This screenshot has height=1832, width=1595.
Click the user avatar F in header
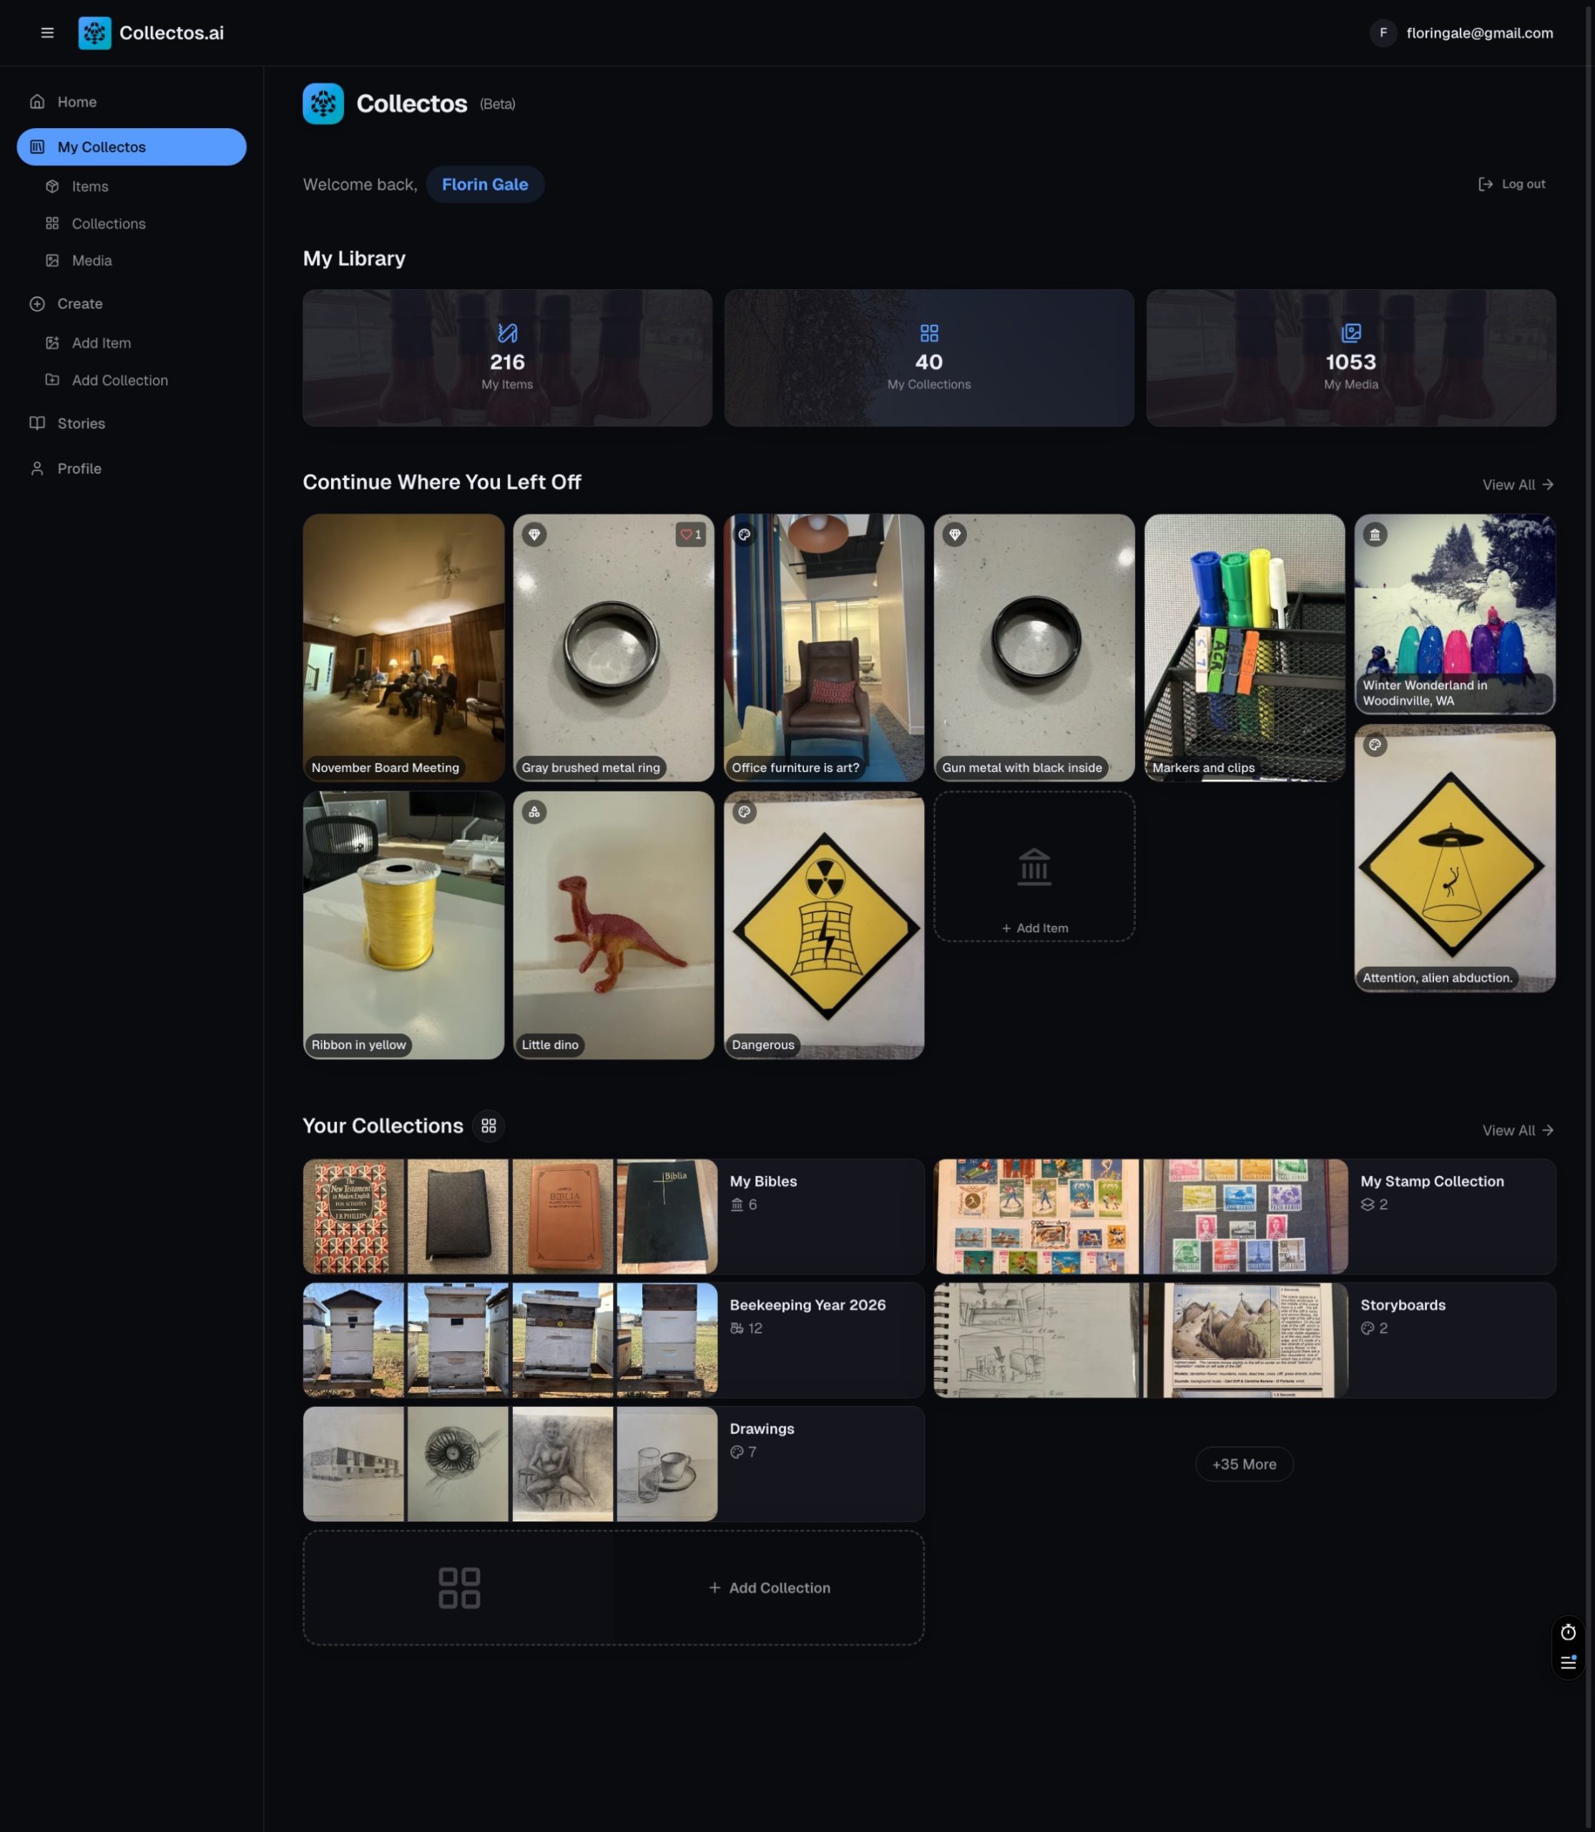point(1383,33)
